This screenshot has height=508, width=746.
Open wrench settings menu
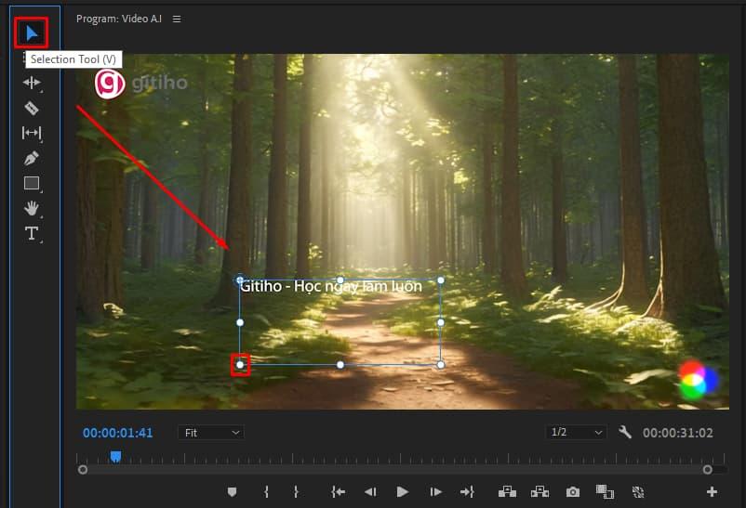[x=625, y=433]
